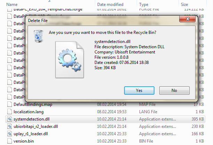Image resolution: width=213 pixels, height=145 pixels.
Task: Click the Recycle Bin icon in the dialog
Action: (x=37, y=36)
